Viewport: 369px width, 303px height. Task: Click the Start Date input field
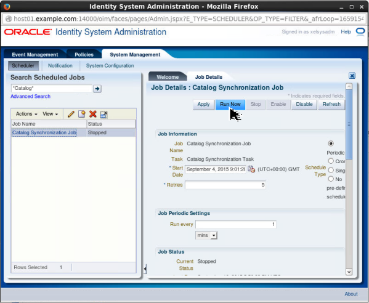point(216,169)
